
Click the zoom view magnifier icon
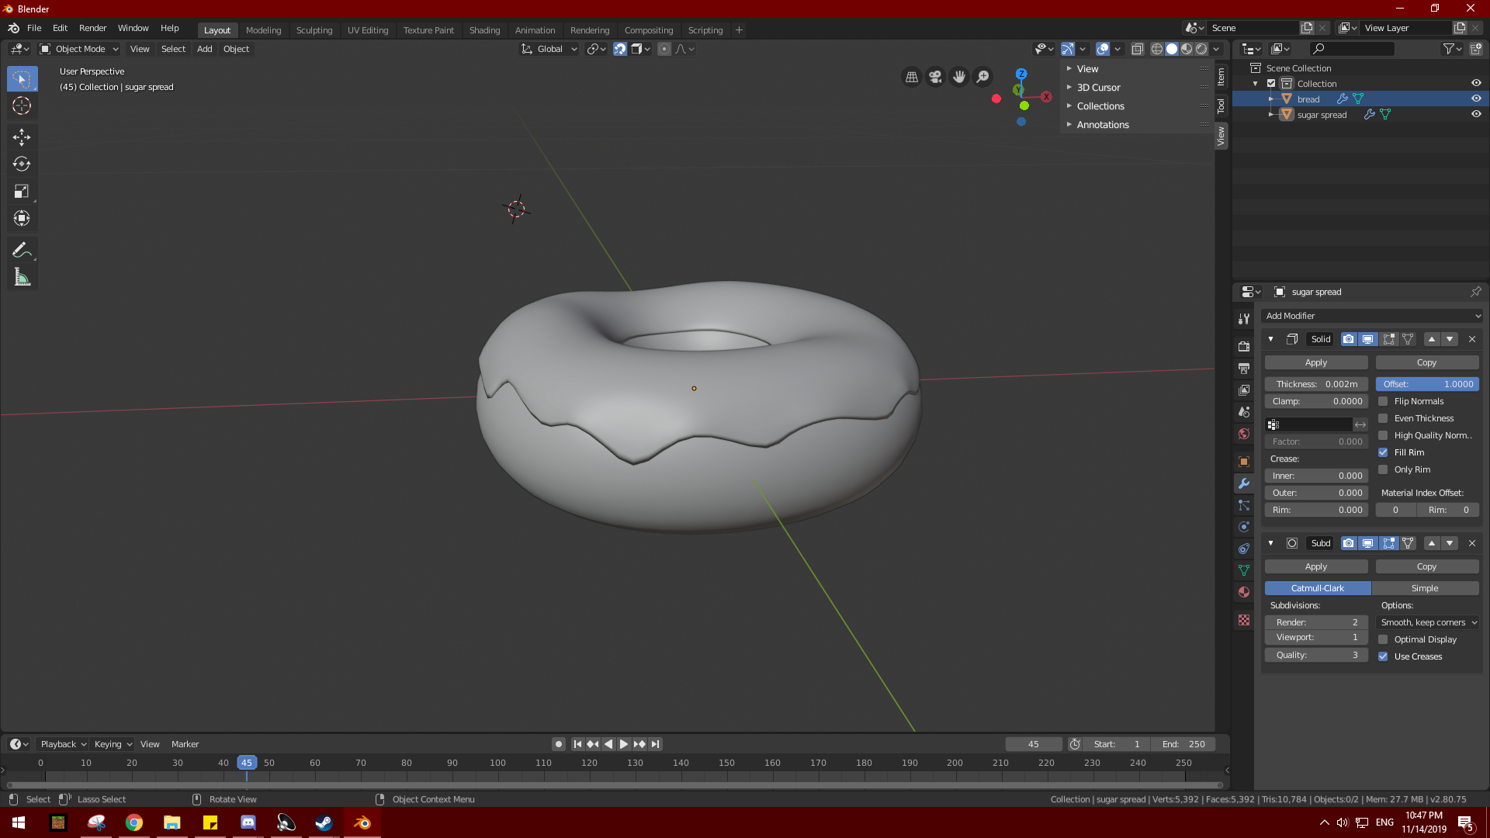pyautogui.click(x=982, y=77)
